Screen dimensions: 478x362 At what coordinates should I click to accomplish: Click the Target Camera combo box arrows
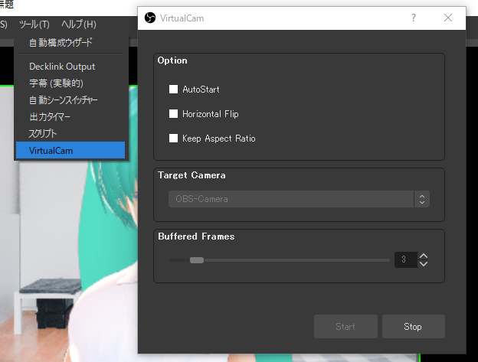point(422,199)
